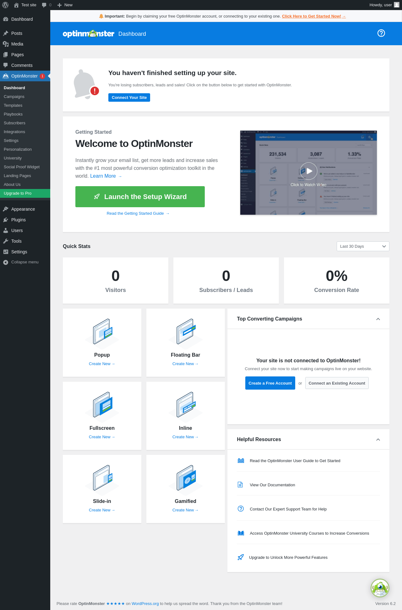Click the support question mark icon

point(241,509)
